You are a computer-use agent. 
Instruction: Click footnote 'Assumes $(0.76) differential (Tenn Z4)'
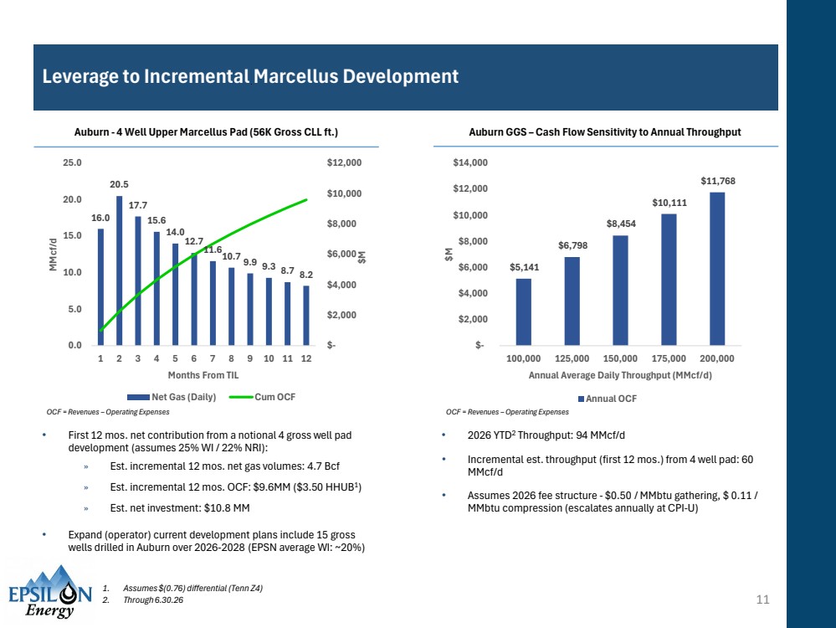[192, 588]
